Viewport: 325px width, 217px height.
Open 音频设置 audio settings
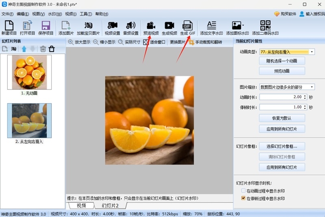click(131, 28)
